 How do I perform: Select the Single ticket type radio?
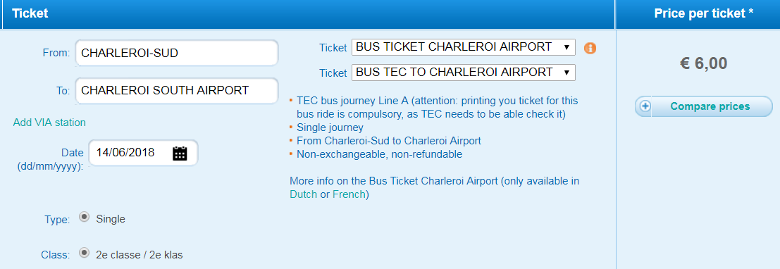[x=85, y=218]
